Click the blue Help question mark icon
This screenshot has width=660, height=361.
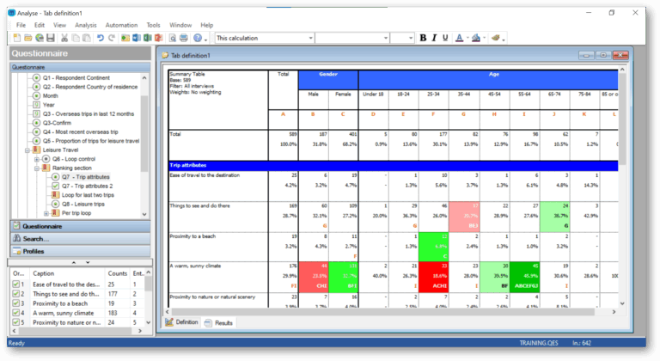point(198,38)
